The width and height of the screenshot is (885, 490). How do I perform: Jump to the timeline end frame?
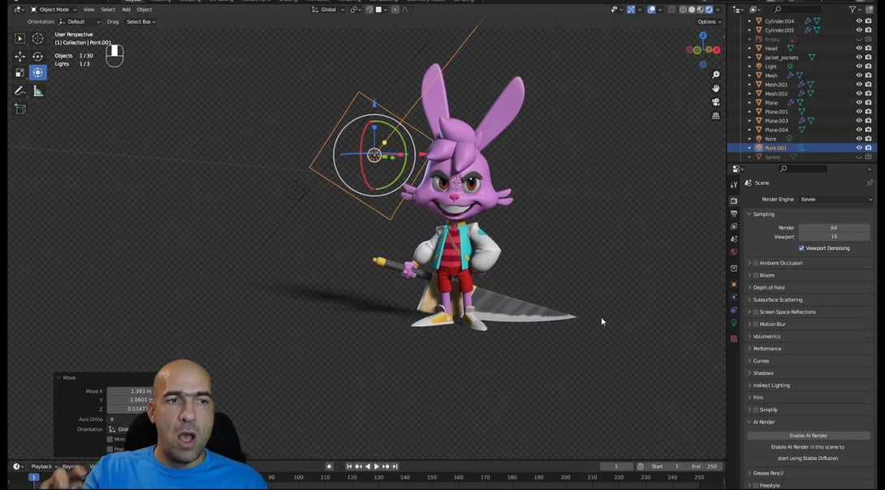point(395,467)
